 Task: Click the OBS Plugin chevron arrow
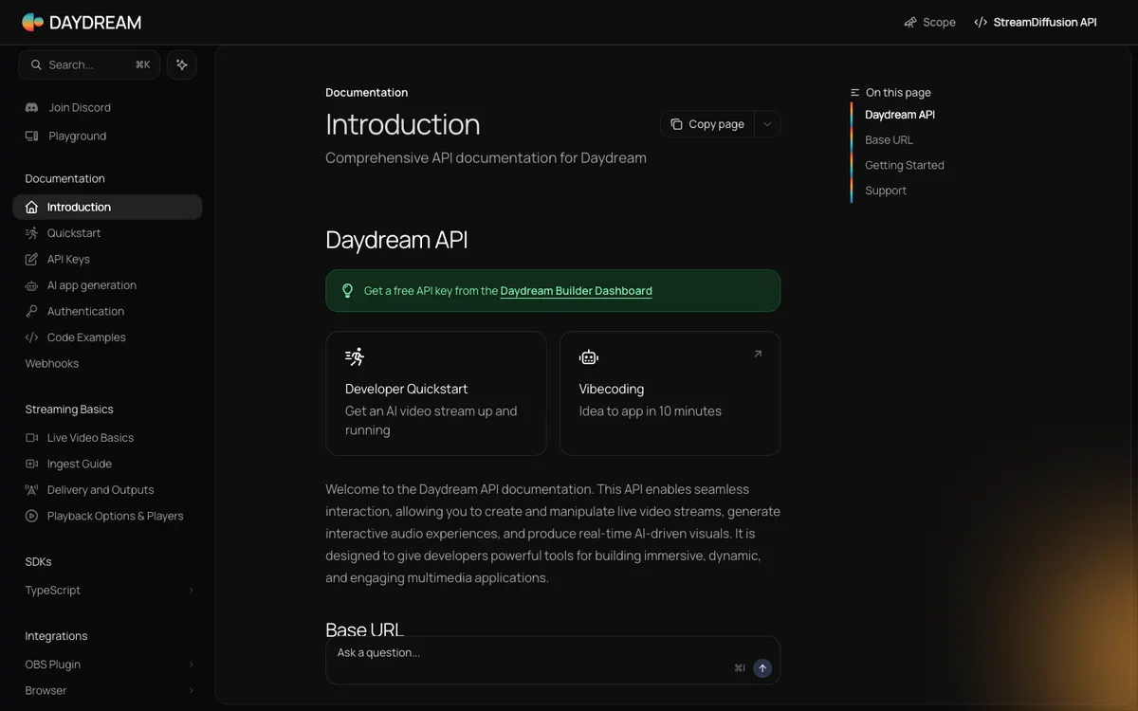(x=191, y=665)
